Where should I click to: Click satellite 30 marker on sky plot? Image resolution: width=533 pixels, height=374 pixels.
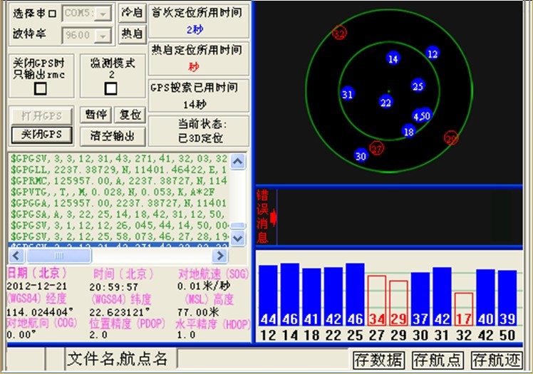[x=361, y=155]
